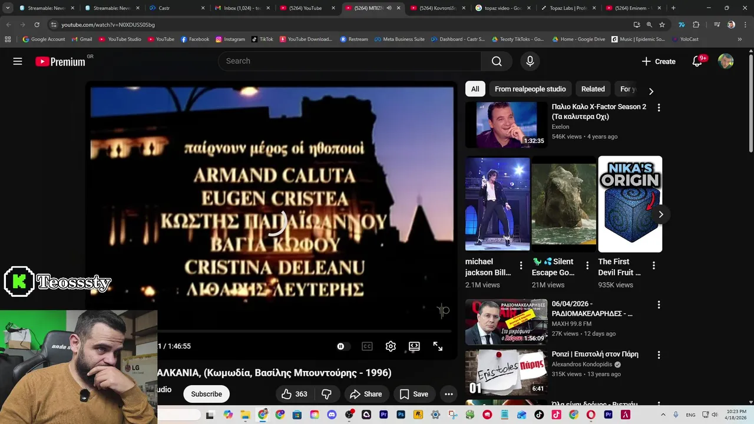Open the Restream bookmark
Image resolution: width=754 pixels, height=424 pixels.
[354, 39]
